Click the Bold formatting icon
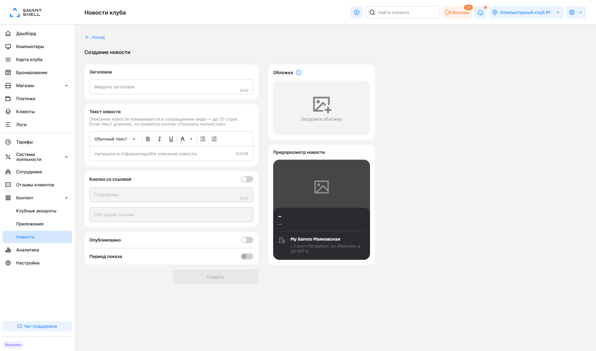The image size is (596, 351). click(x=148, y=139)
